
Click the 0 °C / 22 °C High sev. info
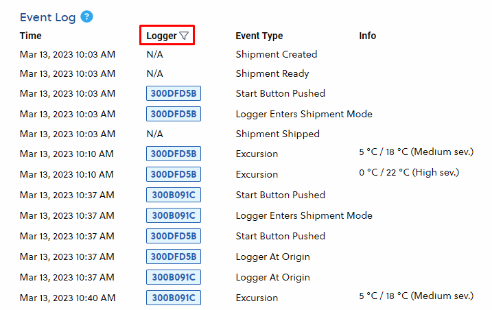pyautogui.click(x=409, y=172)
